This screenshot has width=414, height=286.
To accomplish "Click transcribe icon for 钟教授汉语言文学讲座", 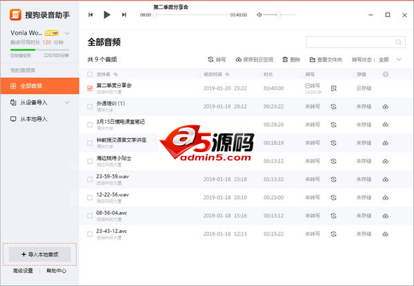I will click(334, 143).
